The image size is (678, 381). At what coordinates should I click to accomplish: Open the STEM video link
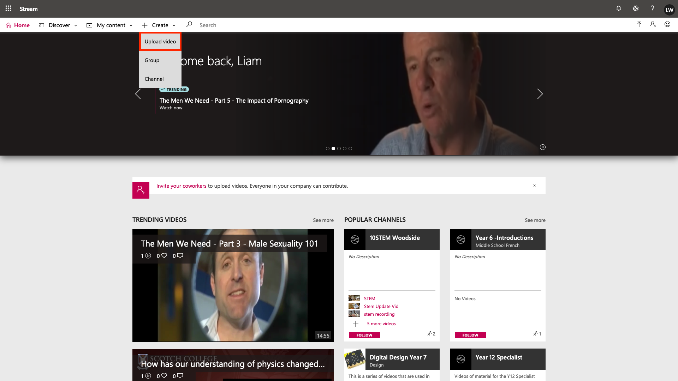(x=369, y=298)
